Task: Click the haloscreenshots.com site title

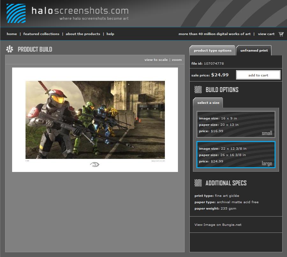Action: pyautogui.click(x=80, y=11)
